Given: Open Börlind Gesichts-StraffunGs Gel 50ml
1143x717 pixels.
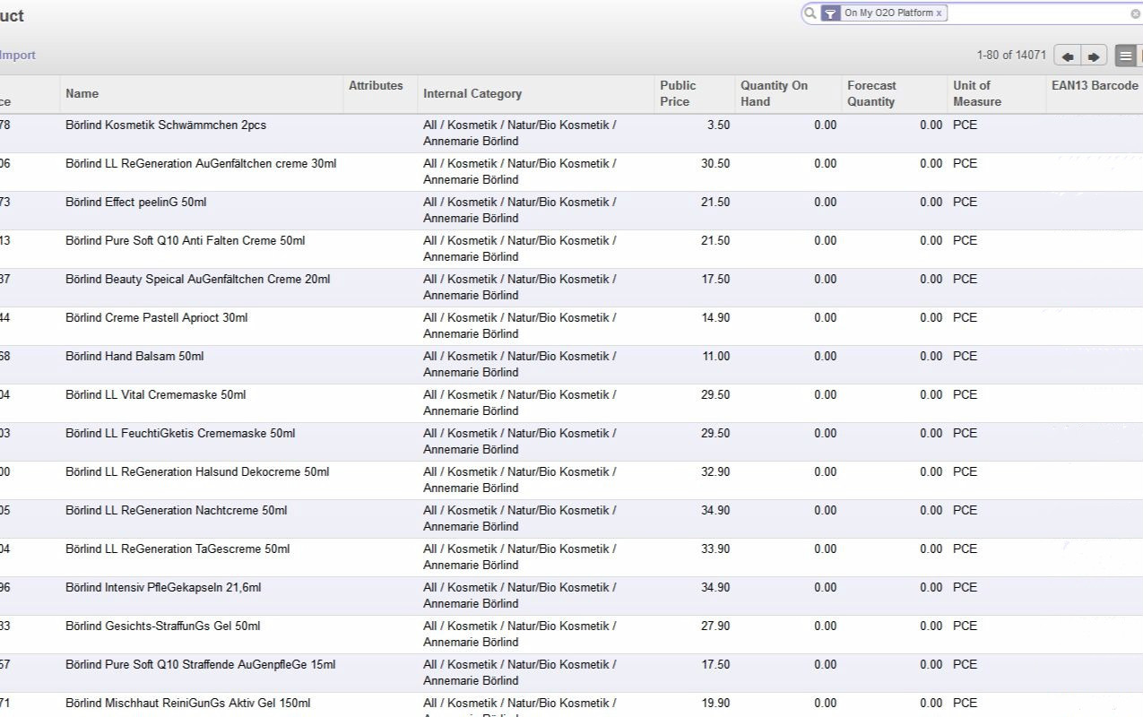Looking at the screenshot, I should (x=162, y=626).
